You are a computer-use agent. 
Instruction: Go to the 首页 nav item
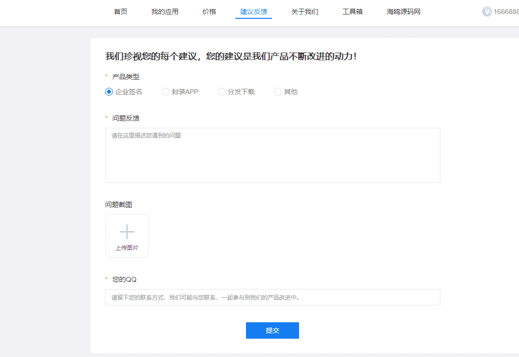click(x=121, y=12)
